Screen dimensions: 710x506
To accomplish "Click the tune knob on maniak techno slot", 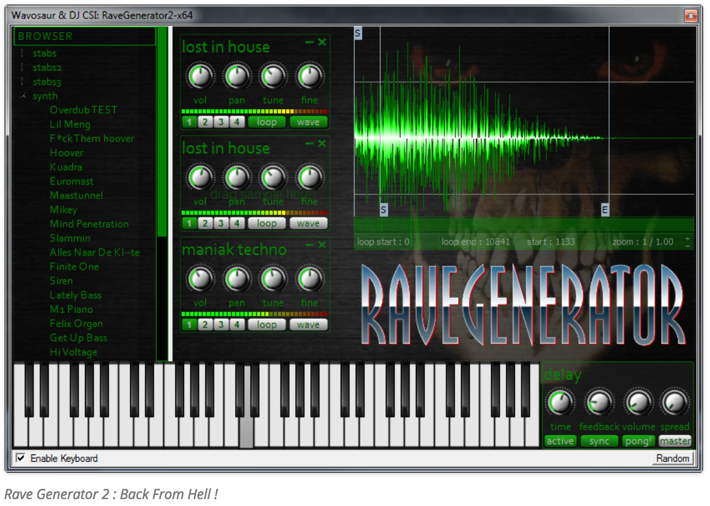I will point(273,279).
